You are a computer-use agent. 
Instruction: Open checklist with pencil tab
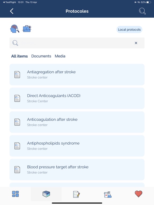(x=76, y=194)
